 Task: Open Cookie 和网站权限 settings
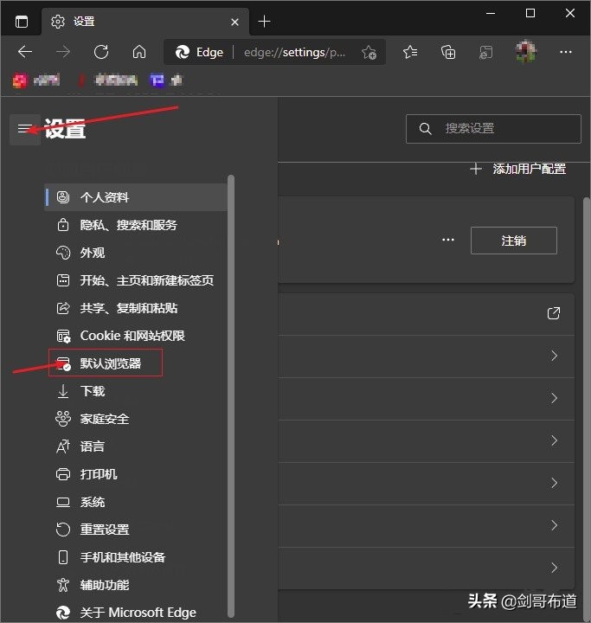click(x=136, y=336)
